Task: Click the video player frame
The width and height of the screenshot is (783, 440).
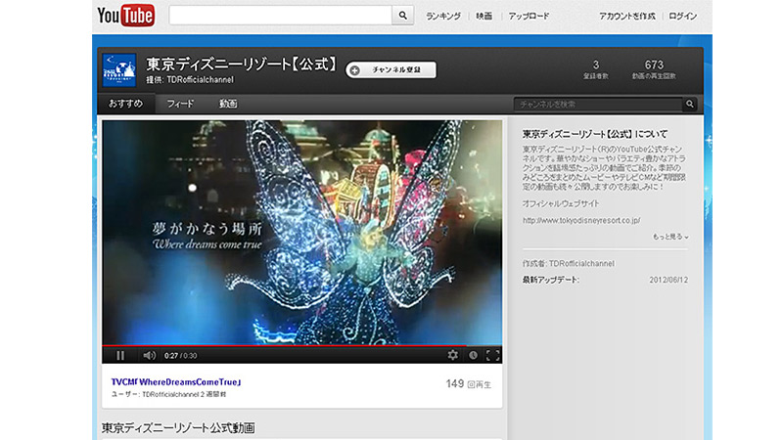Action: point(302,232)
